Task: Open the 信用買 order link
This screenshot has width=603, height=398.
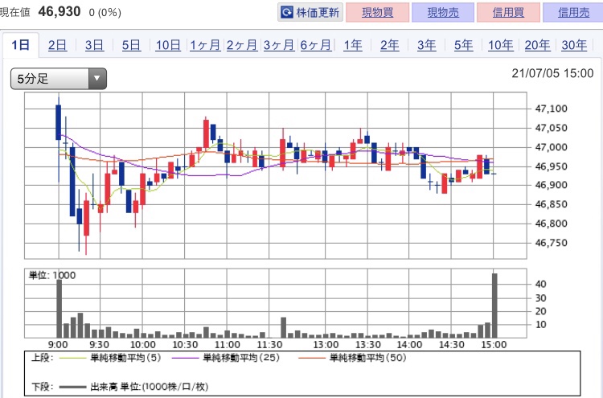Action: (x=508, y=12)
